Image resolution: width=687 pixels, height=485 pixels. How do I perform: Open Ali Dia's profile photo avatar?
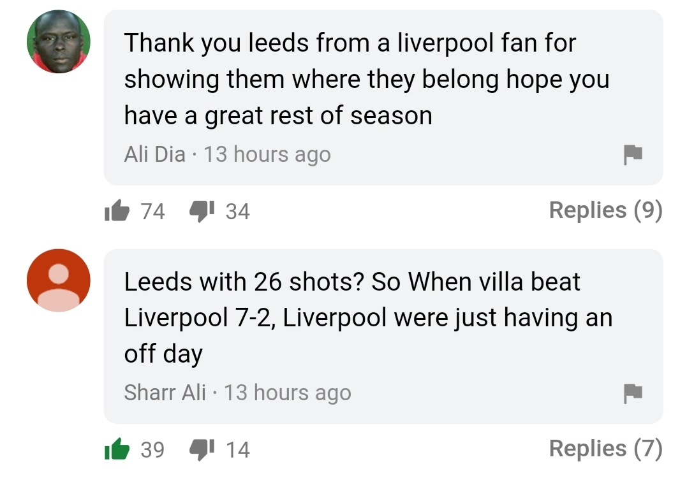59,41
